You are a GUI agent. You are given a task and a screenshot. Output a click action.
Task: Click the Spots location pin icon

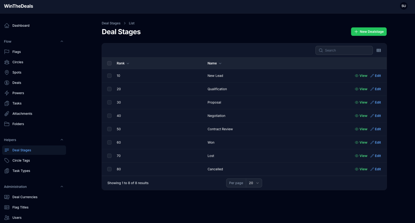[7, 72]
